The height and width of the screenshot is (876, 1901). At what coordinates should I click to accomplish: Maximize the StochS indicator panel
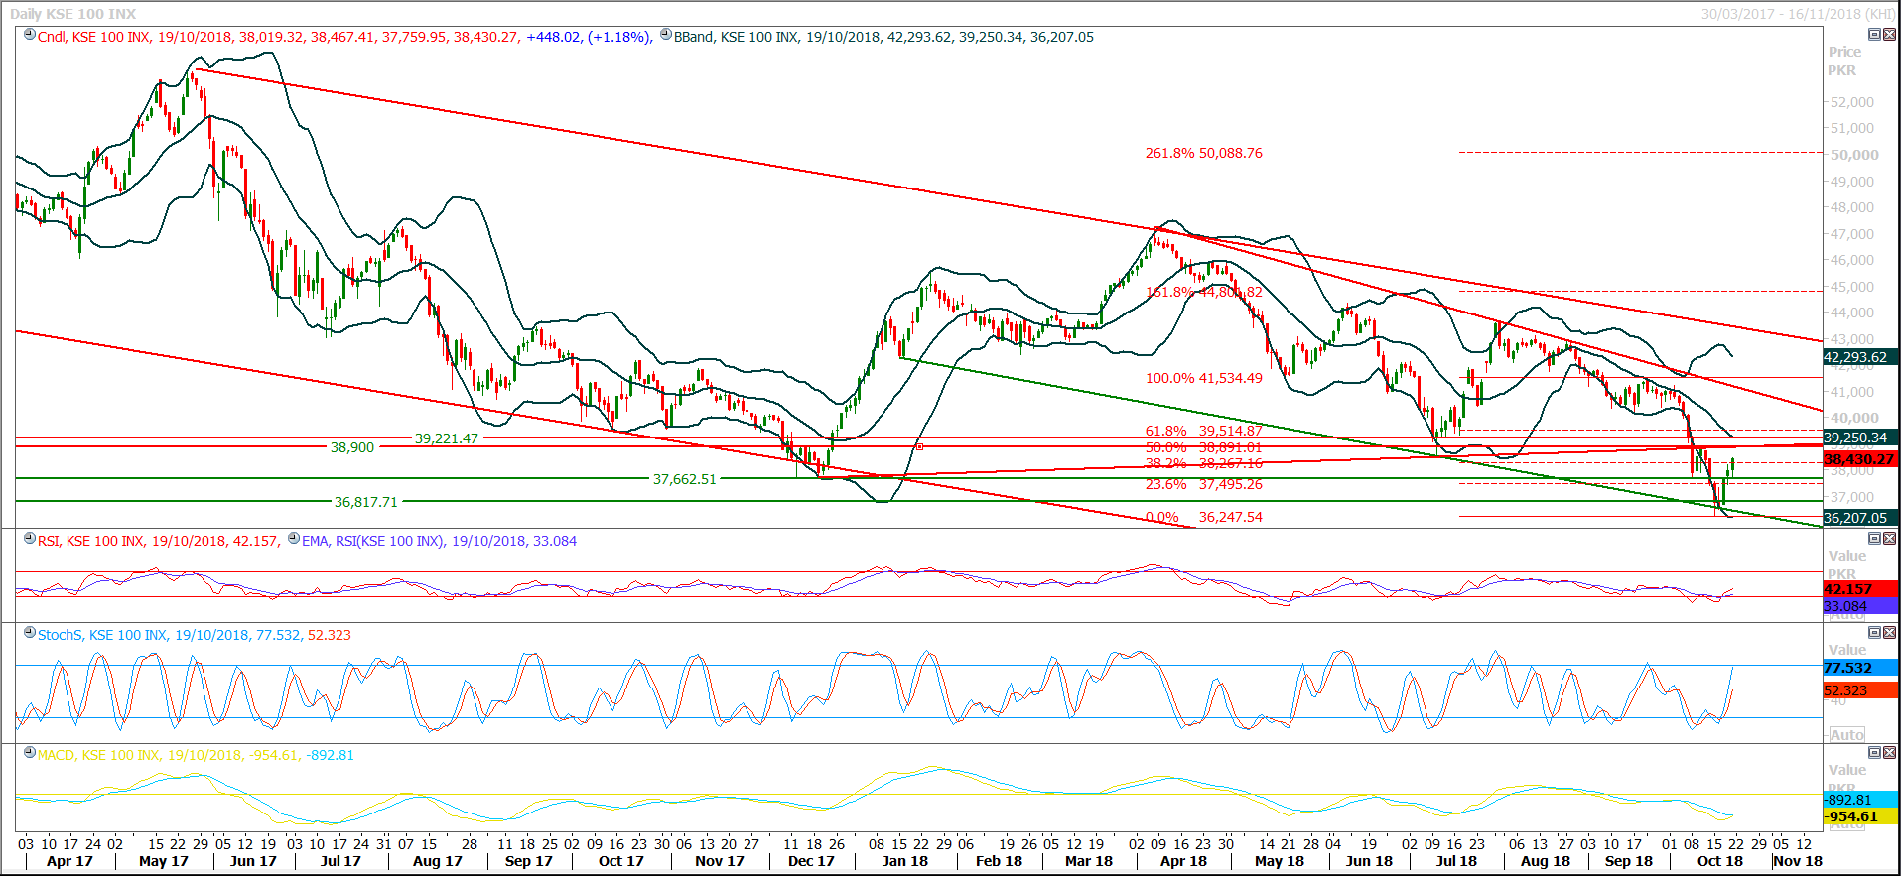[x=1874, y=633]
